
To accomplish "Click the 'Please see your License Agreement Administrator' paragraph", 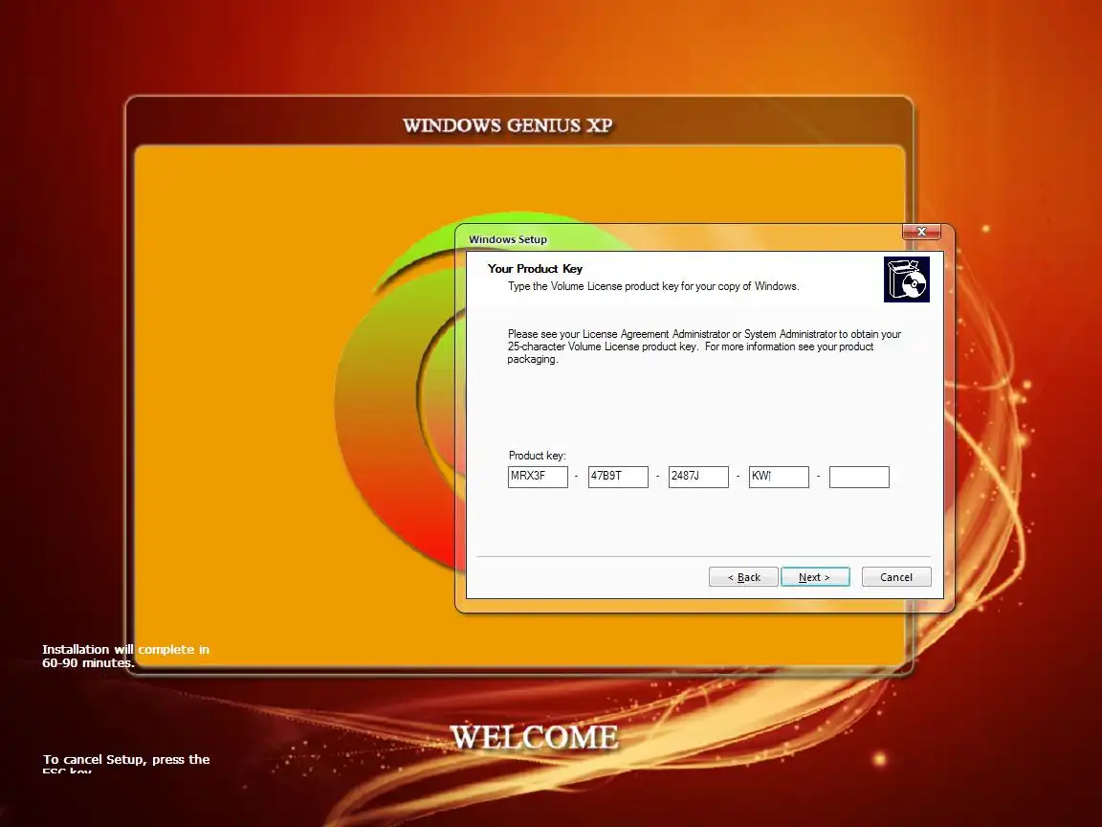I will point(704,346).
